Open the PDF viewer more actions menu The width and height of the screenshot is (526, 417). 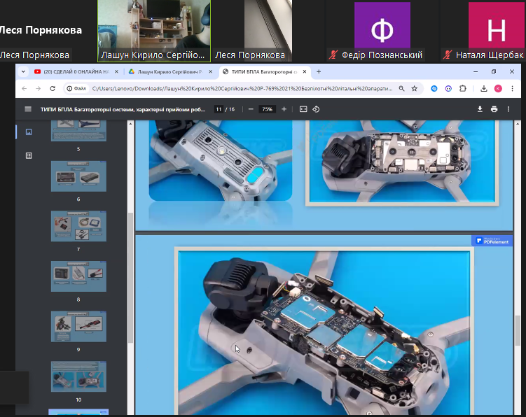tap(508, 109)
